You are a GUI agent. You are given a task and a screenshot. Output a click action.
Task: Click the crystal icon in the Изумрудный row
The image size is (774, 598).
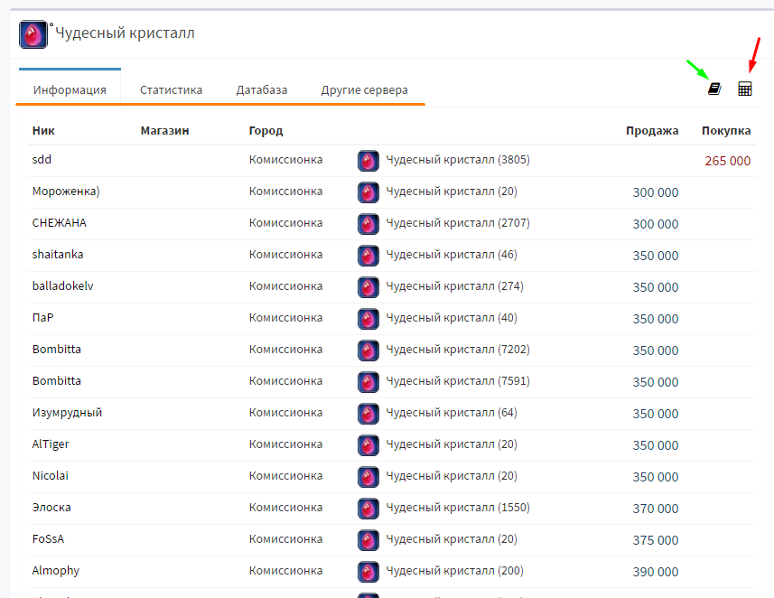point(368,414)
